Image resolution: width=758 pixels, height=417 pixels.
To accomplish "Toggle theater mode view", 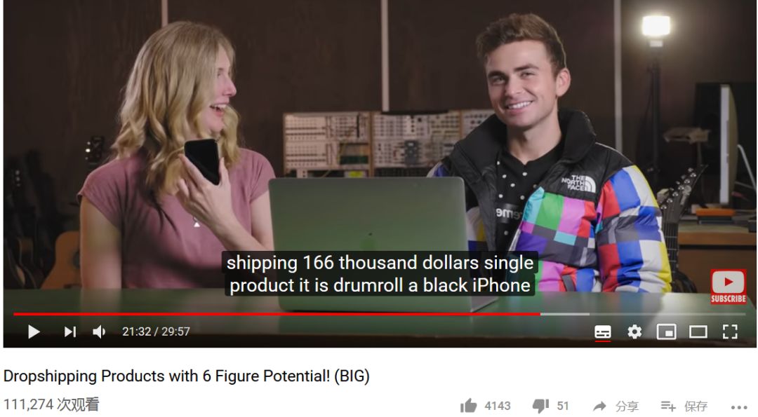I will (698, 332).
